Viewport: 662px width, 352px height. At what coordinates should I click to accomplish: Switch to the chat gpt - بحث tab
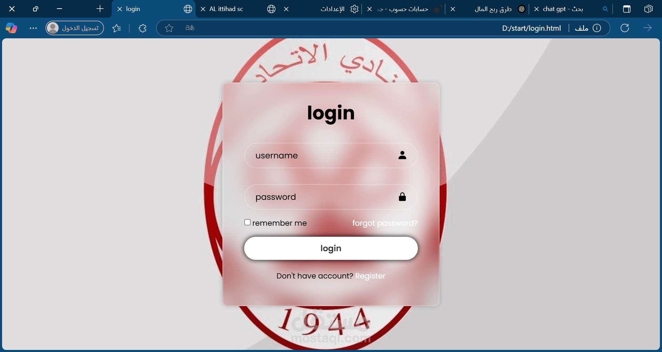571,9
